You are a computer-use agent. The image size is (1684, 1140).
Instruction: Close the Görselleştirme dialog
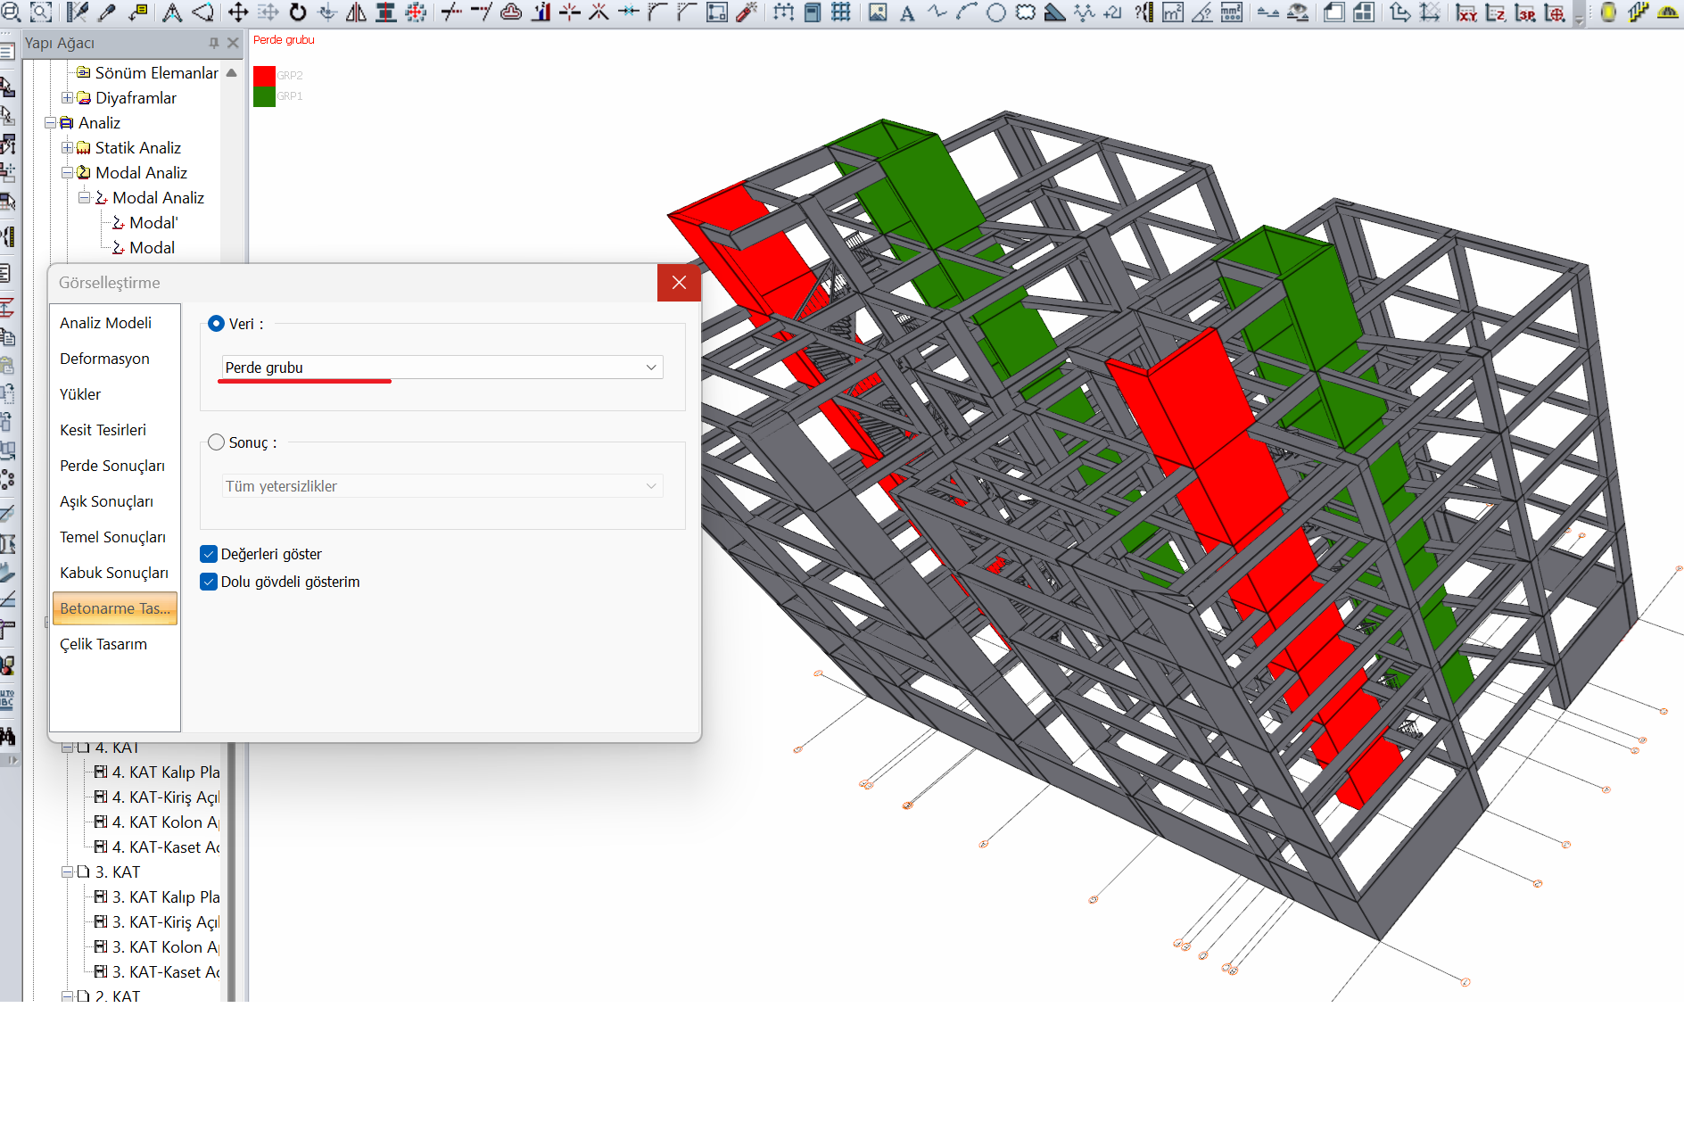click(x=679, y=283)
